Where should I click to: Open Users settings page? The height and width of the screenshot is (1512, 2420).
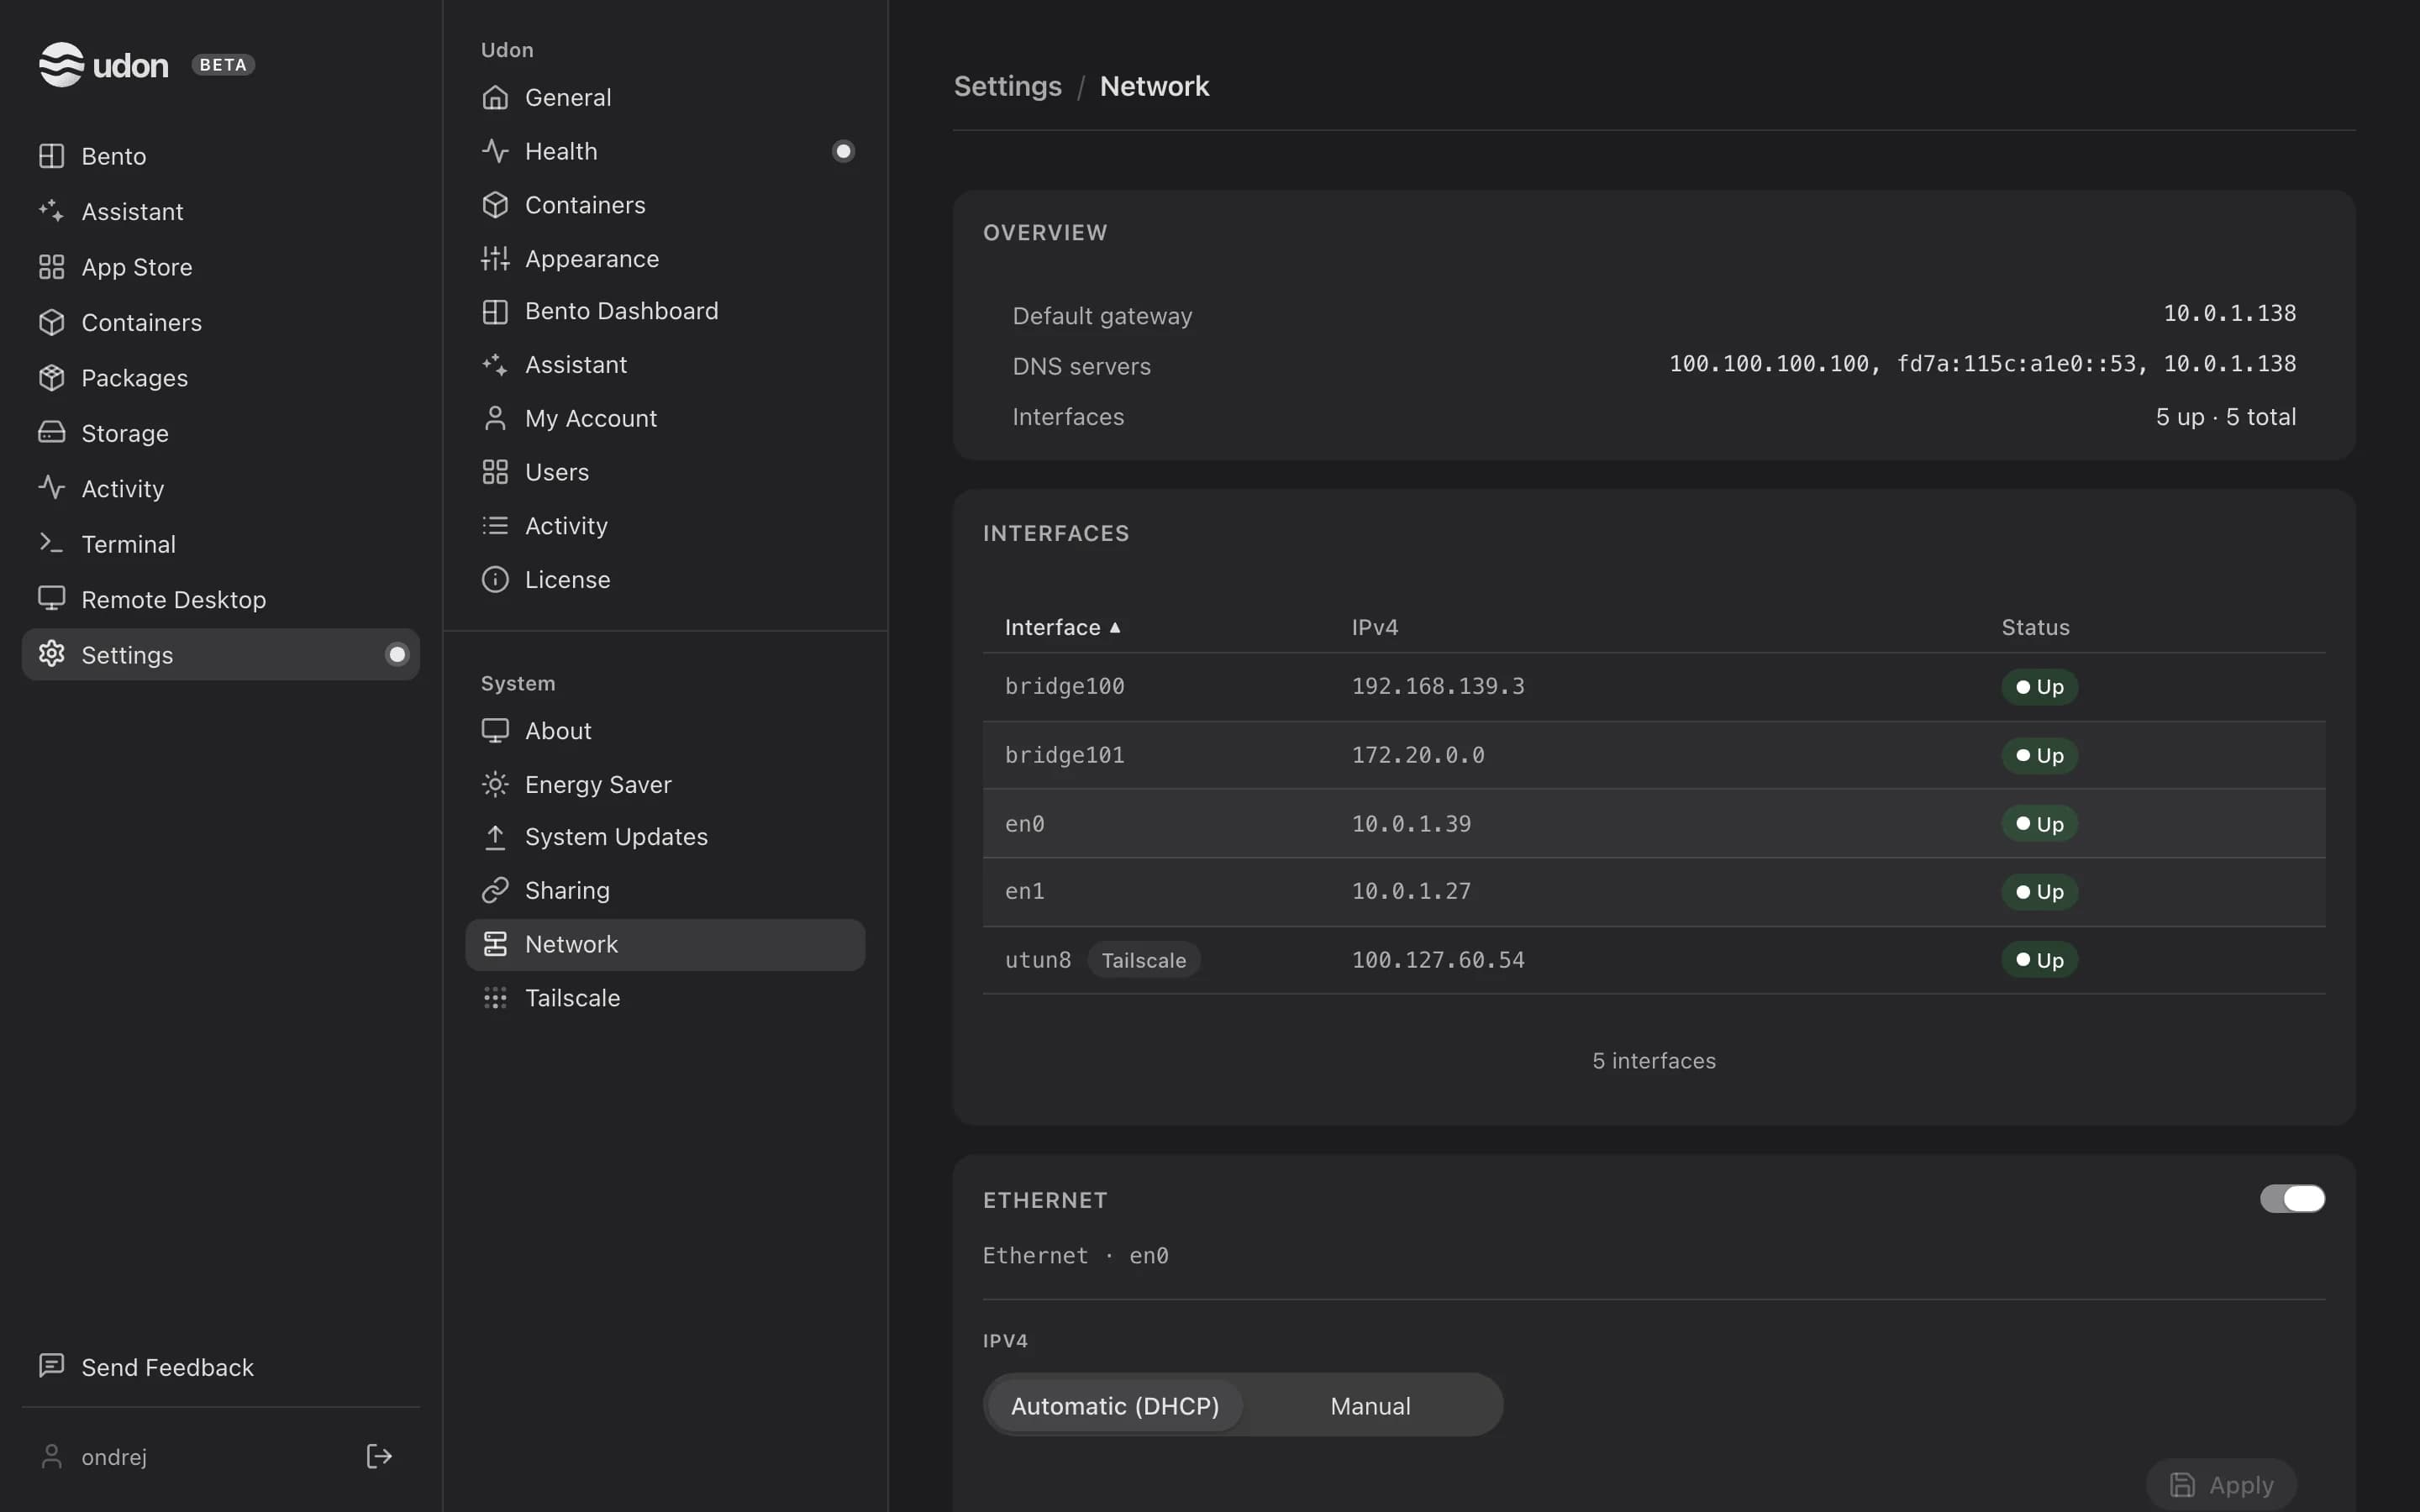665,472
